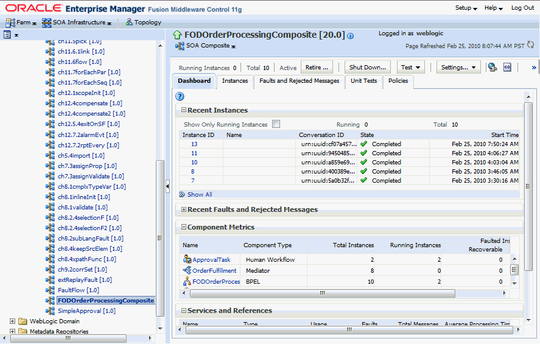Viewport: 540px width, 344px height.
Task: Switch to the Unit Tests tab
Action: click(363, 81)
